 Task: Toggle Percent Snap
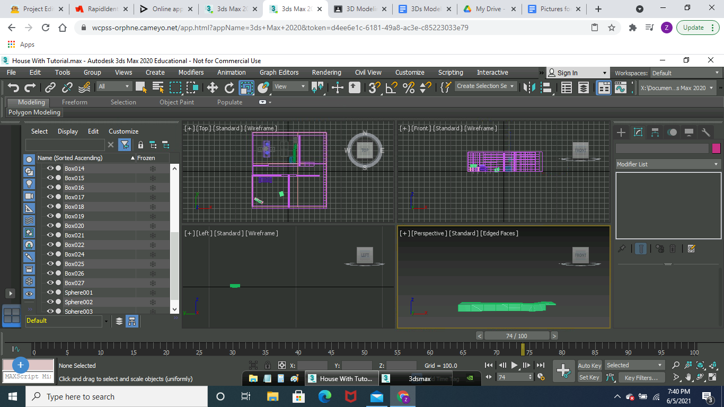[409, 87]
